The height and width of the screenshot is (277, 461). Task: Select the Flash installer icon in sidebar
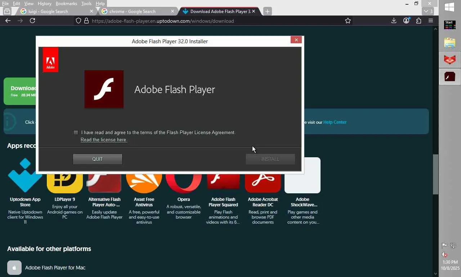point(450,77)
